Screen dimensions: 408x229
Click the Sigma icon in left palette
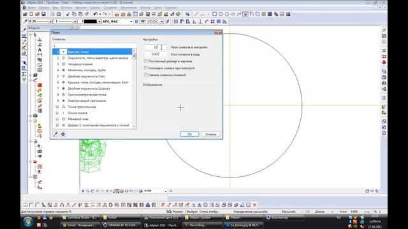tap(24, 74)
